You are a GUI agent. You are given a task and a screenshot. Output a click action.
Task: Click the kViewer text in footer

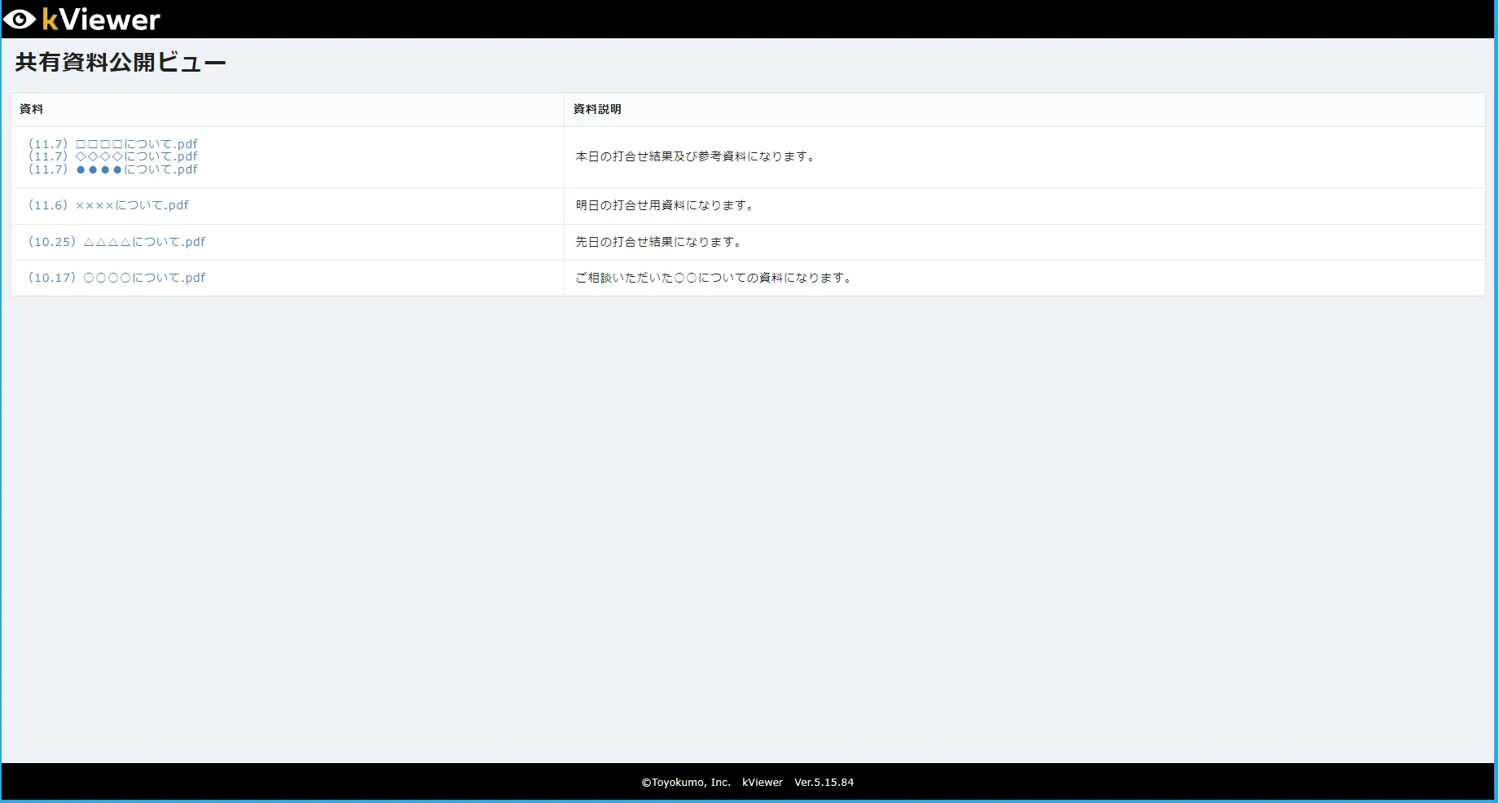tap(762, 783)
